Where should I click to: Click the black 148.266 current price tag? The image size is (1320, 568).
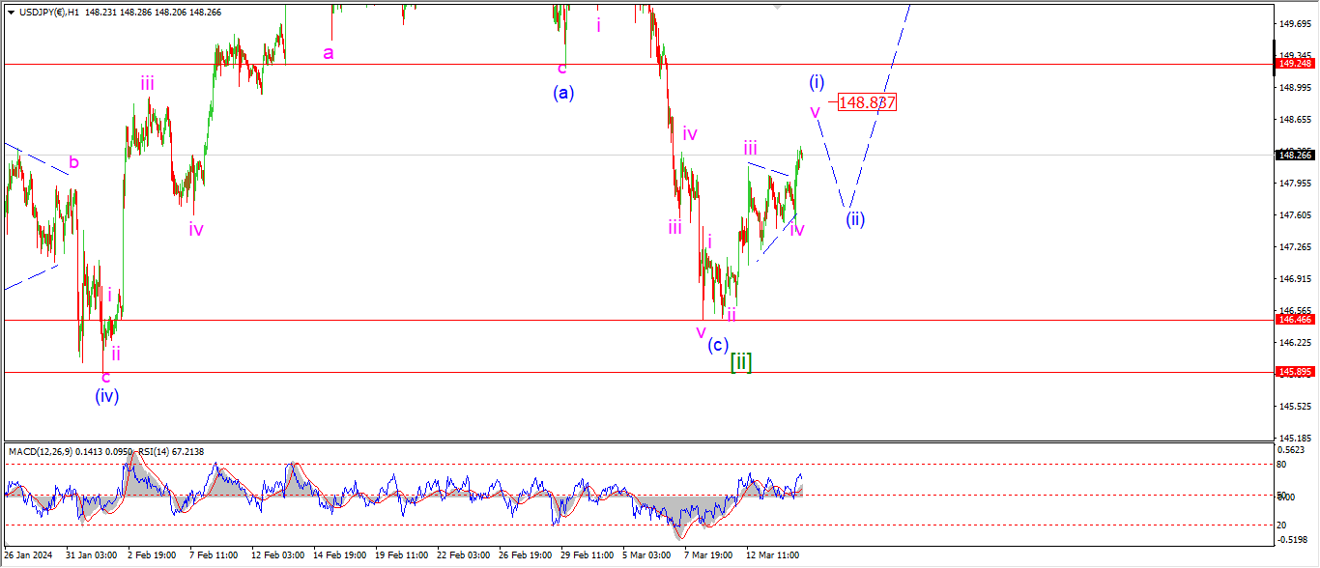pyautogui.click(x=1294, y=155)
